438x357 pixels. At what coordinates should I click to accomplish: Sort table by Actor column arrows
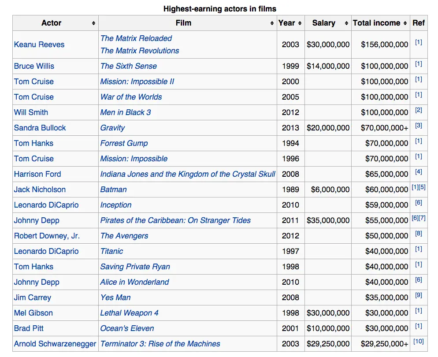[x=93, y=23]
